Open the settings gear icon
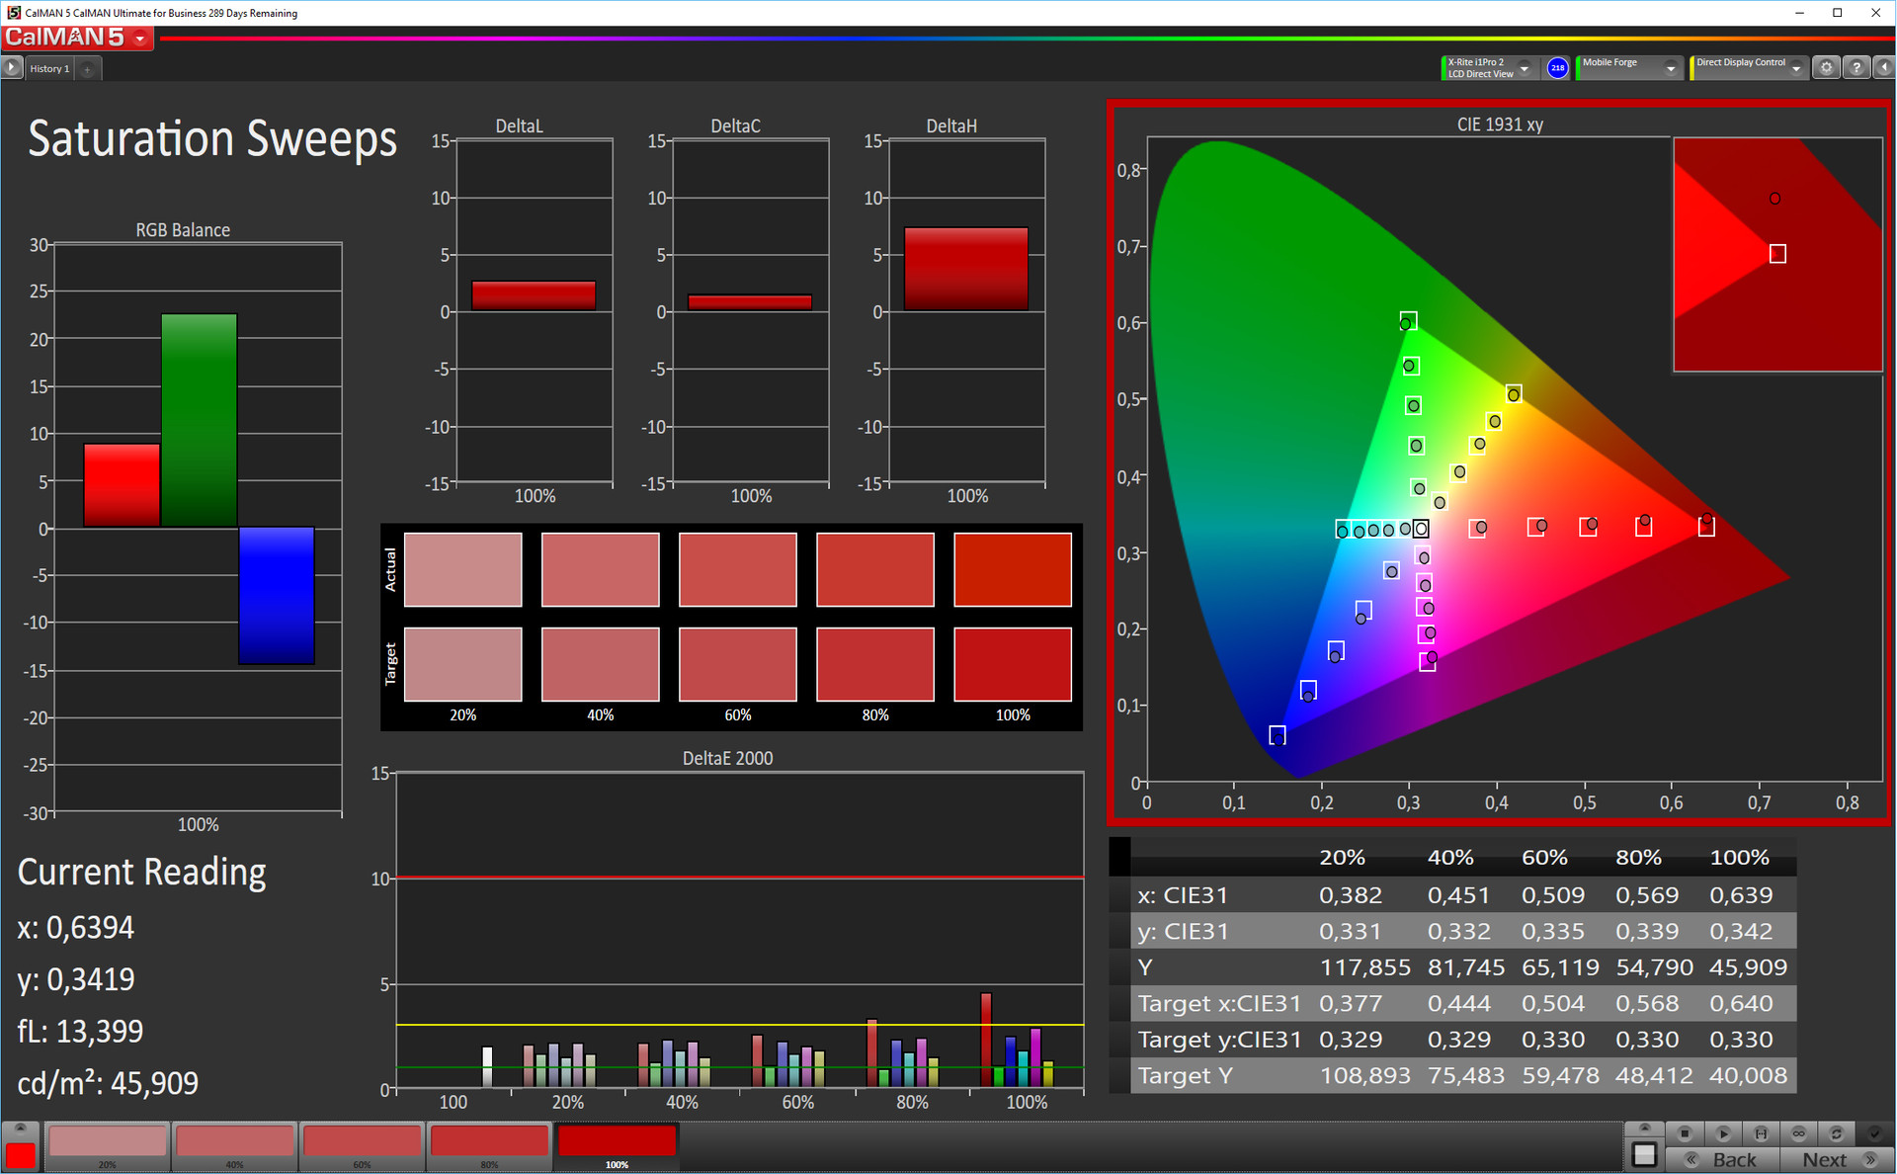The image size is (1897, 1174). coord(1826,68)
